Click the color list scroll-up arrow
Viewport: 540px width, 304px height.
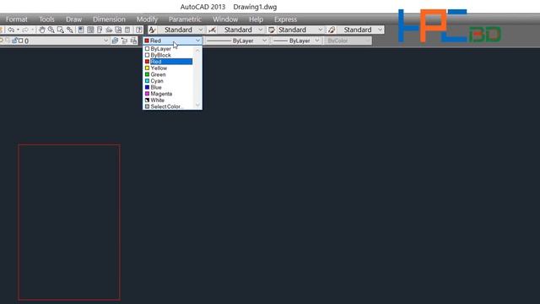[x=197, y=51]
